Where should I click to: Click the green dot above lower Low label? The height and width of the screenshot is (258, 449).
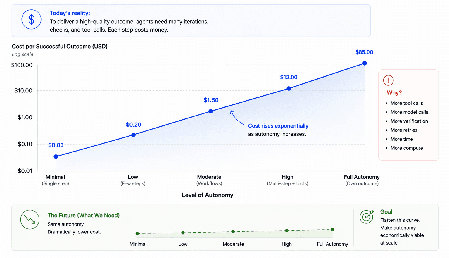tap(183, 233)
